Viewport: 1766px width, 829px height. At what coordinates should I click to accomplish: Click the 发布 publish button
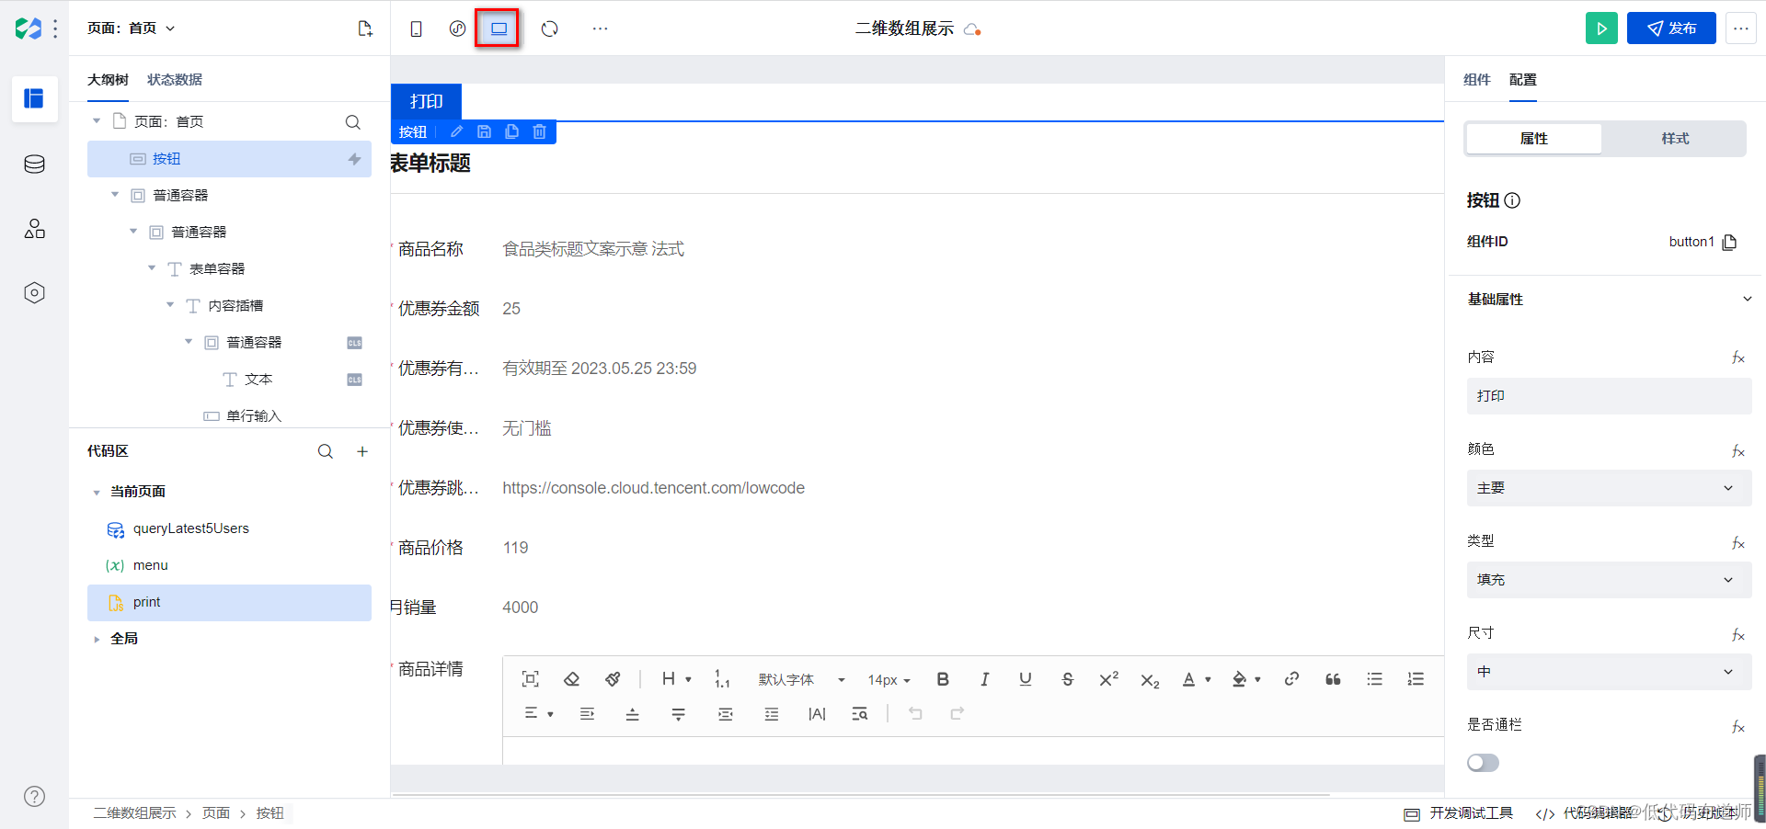tap(1671, 28)
